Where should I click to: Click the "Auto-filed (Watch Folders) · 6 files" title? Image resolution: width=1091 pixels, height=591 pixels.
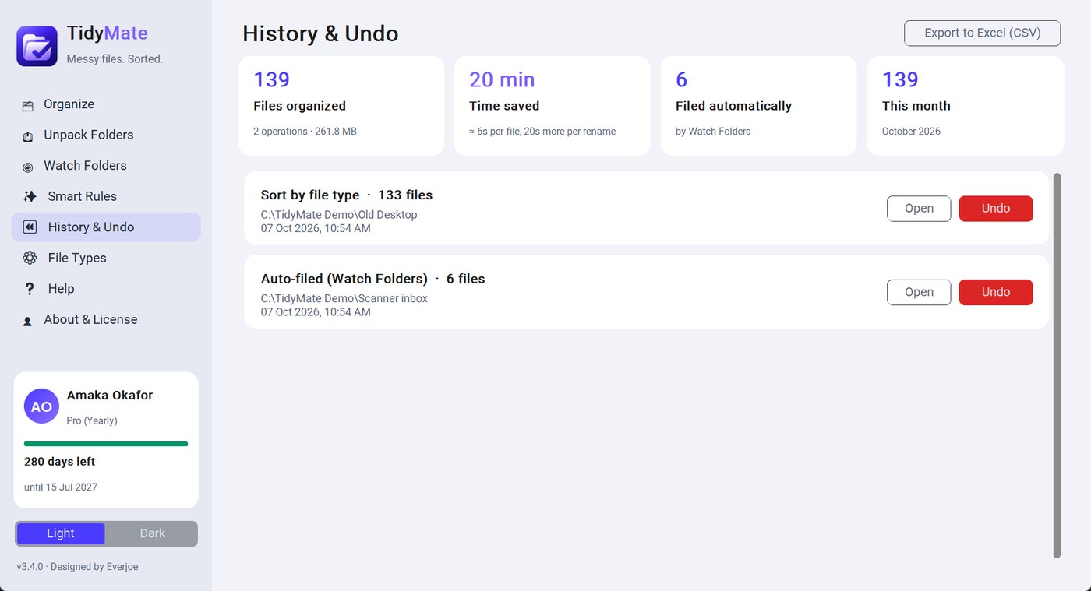[x=372, y=279]
